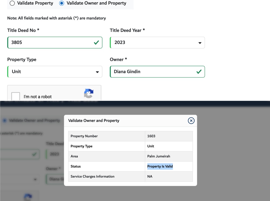The width and height of the screenshot is (270, 201).
Task: Select the sharp "Validate Owner and Property" radio option
Action: coord(62,3)
